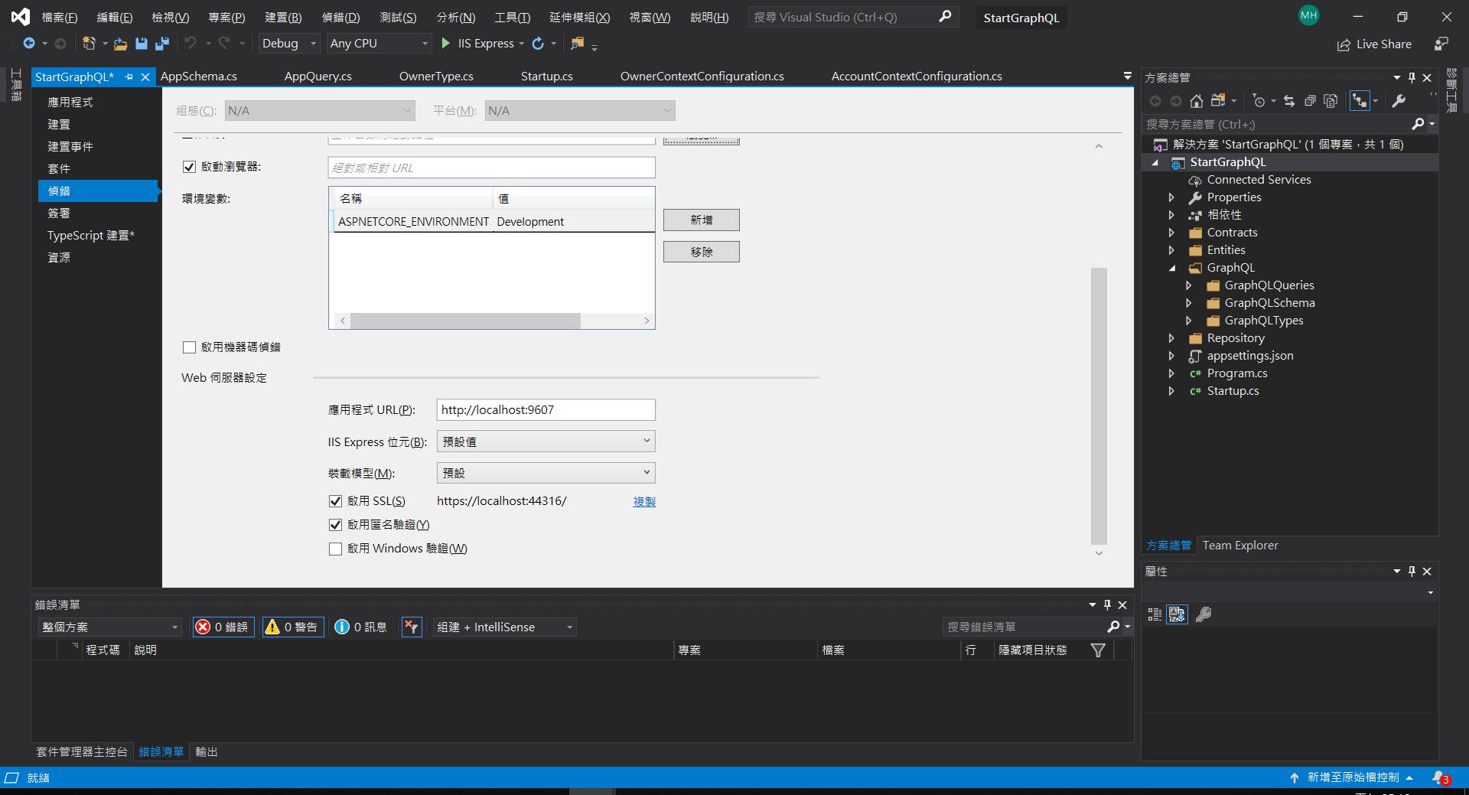Open the 組建 + IntelliSense dropdown
This screenshot has width=1469, height=795.
pos(504,627)
